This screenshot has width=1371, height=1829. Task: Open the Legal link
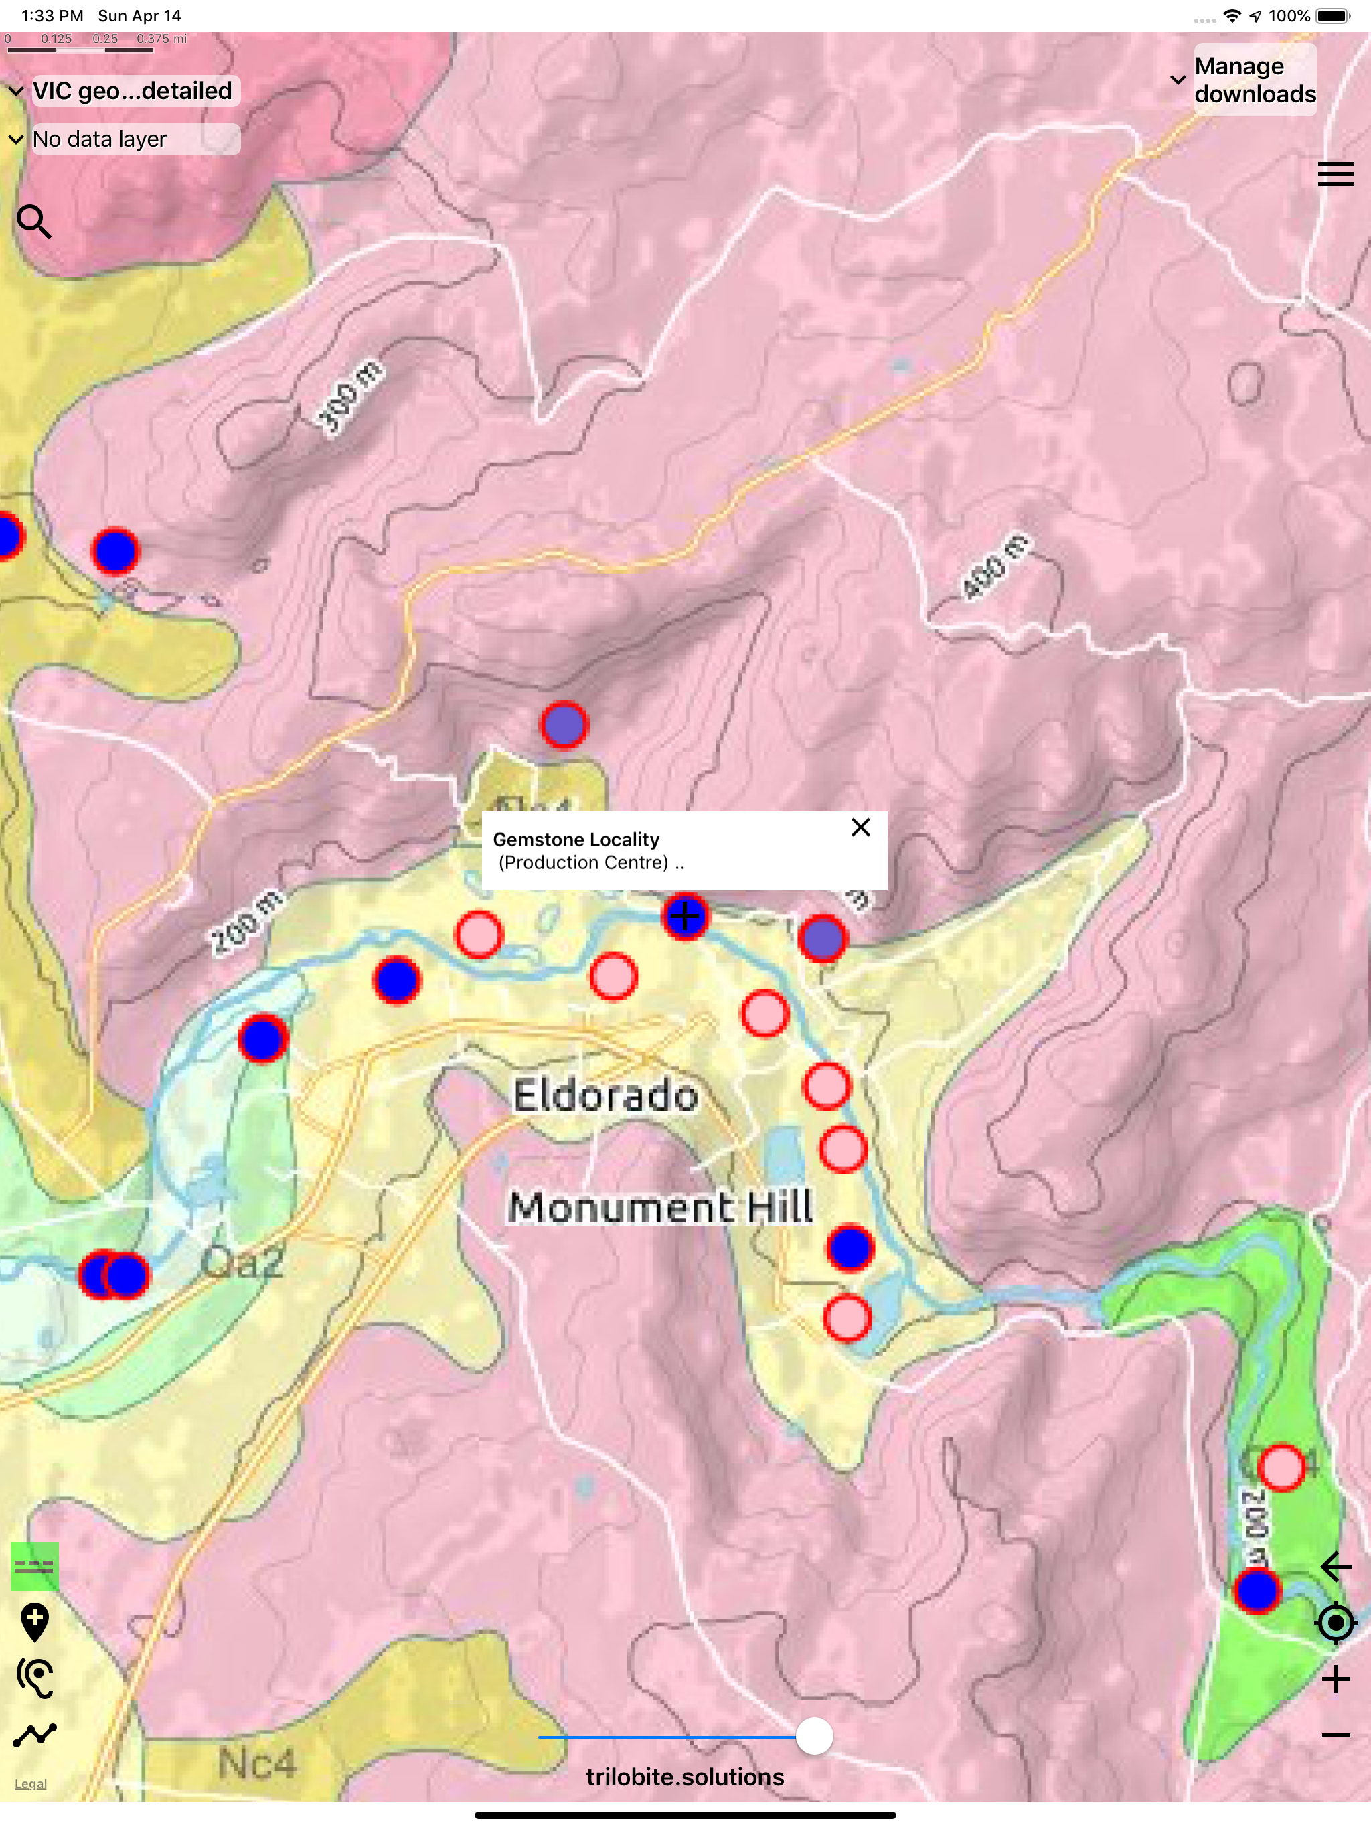(x=31, y=1783)
